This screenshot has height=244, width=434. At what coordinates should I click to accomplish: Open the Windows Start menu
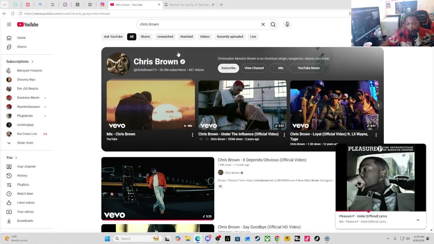[107, 239]
